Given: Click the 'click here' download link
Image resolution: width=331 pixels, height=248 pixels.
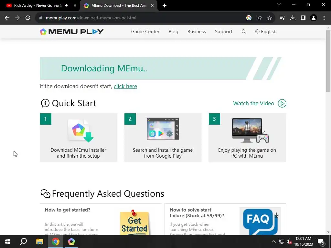Looking at the screenshot, I should (x=125, y=86).
